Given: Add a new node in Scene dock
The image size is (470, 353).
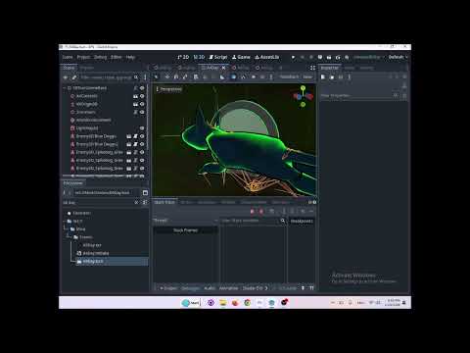Looking at the screenshot, I should coord(66,77).
